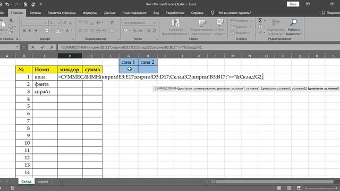This screenshot has width=340, height=191.
Task: Open the Рецензирование tab
Action: coord(134,13)
